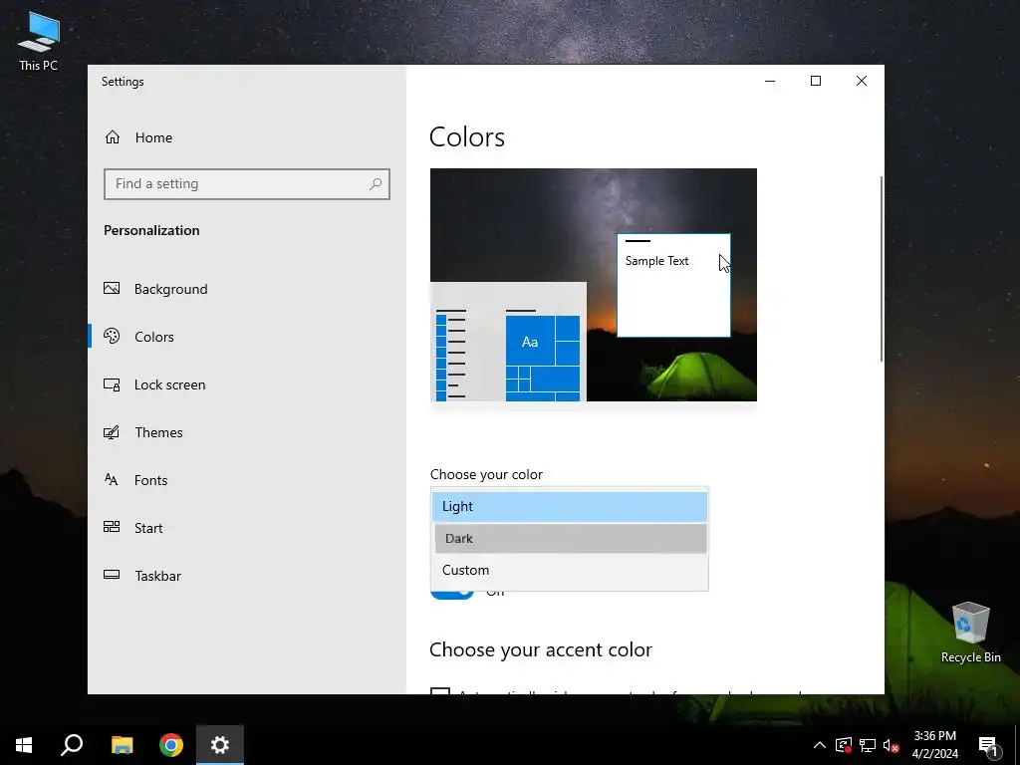Click the search magnifier in Find a setting
Screen dimensions: 1020x765
pyautogui.click(x=376, y=184)
